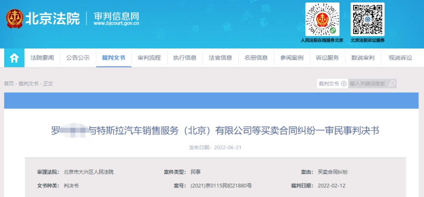Expand the 裁判文书 search type plus icon

coord(344,84)
